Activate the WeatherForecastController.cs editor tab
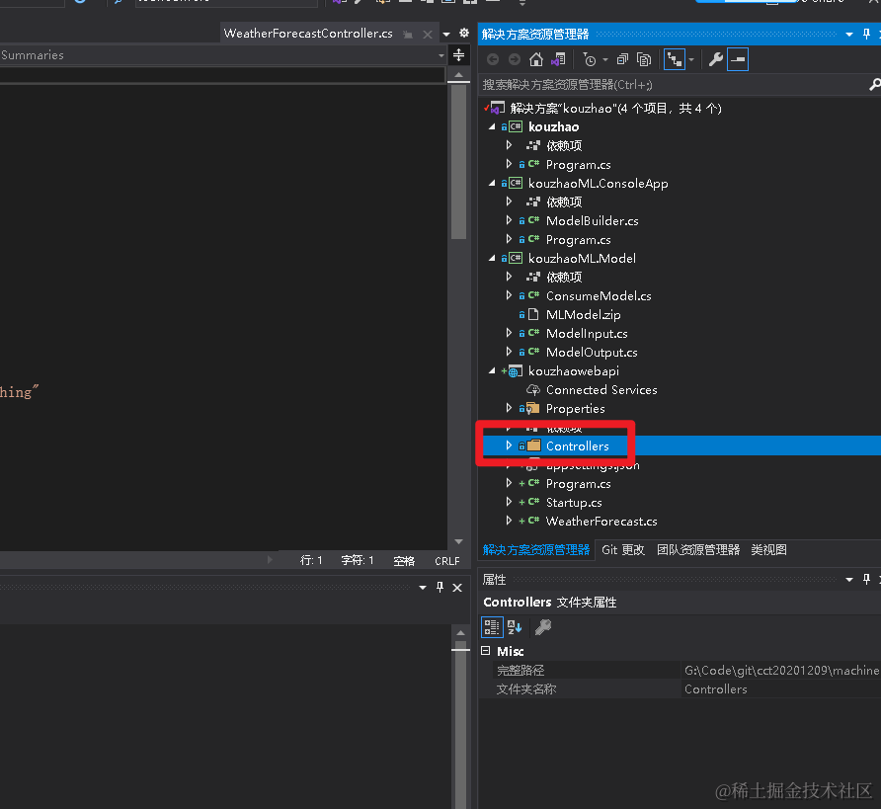The width and height of the screenshot is (881, 809). click(308, 34)
